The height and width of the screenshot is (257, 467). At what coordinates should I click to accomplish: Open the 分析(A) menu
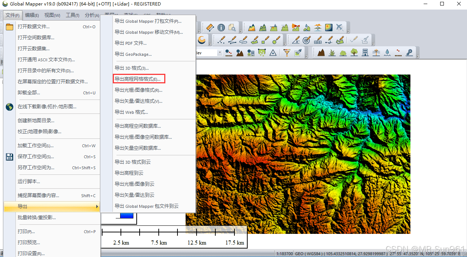92,15
